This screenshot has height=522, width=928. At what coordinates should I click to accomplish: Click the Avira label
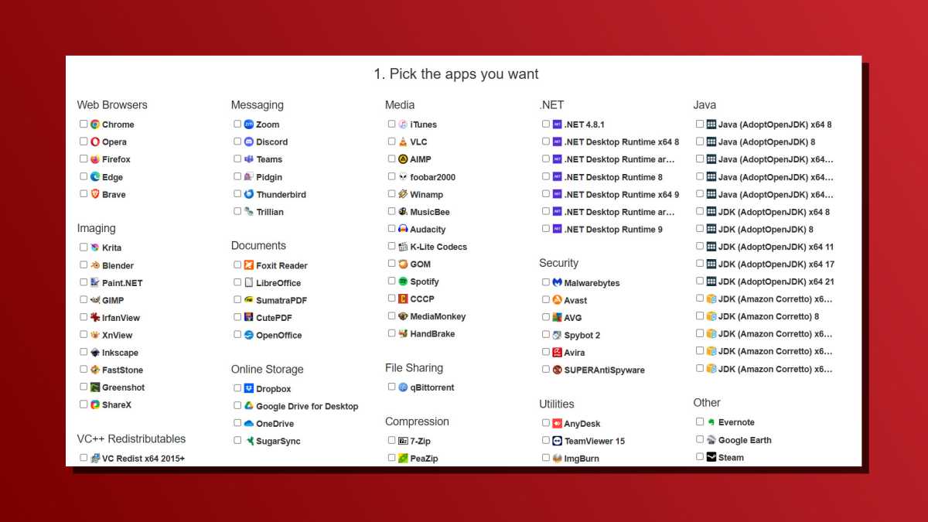575,353
